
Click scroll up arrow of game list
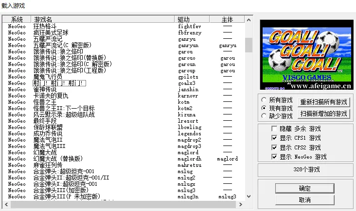click(x=249, y=20)
